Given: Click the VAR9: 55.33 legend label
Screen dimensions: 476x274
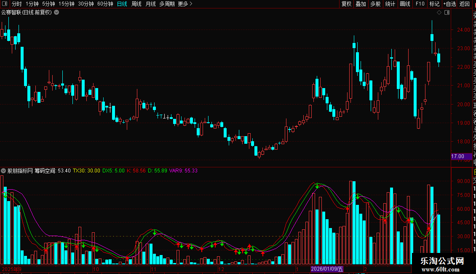Looking at the screenshot, I should (x=183, y=171).
